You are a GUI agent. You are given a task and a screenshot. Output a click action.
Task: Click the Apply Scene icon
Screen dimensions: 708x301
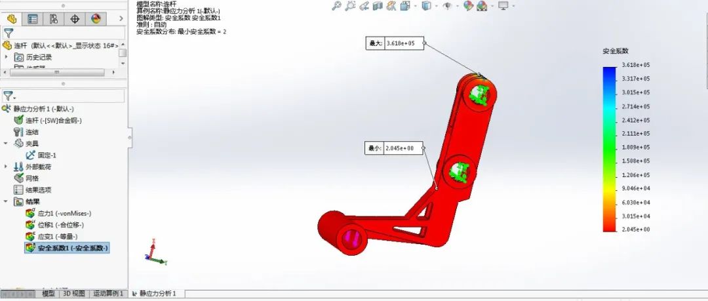[x=482, y=6]
